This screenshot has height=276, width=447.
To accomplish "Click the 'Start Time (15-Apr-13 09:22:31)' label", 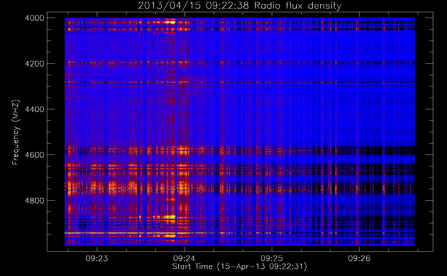I will pyautogui.click(x=240, y=267).
